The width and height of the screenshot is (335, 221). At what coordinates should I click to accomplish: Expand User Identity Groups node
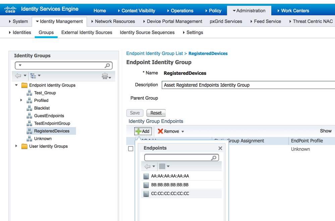[x=16, y=146]
